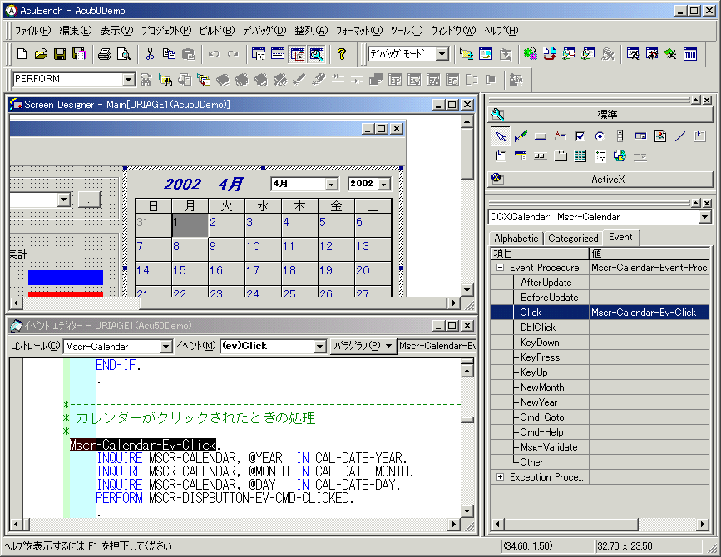Image resolution: width=721 pixels, height=557 pixels.
Task: Select the pen-shaped control tool in toolbox
Action: pos(521,136)
